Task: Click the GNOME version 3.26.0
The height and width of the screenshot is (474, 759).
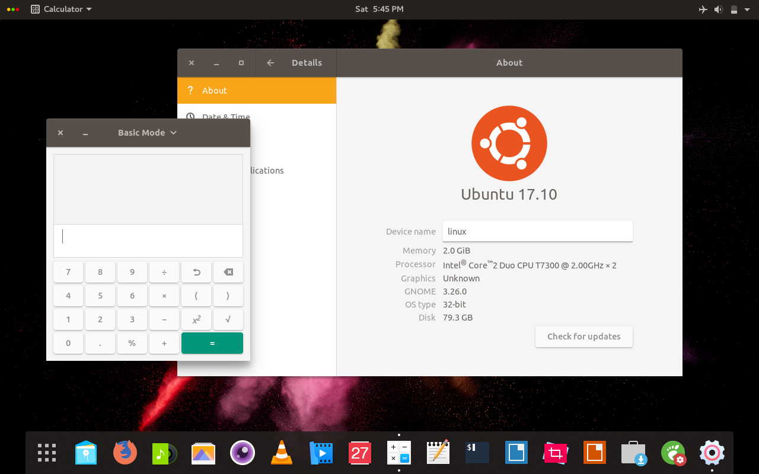Action: 455,292
